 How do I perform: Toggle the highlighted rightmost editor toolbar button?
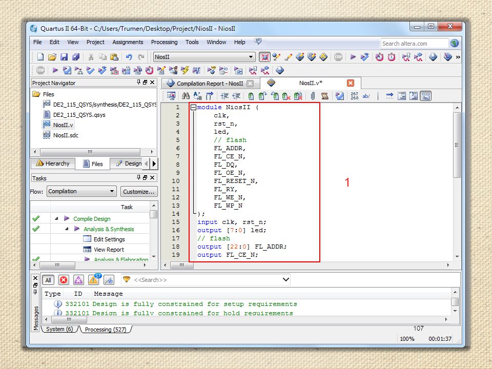pyautogui.click(x=426, y=96)
